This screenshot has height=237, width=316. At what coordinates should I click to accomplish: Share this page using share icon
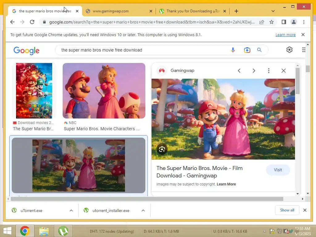coord(262,22)
